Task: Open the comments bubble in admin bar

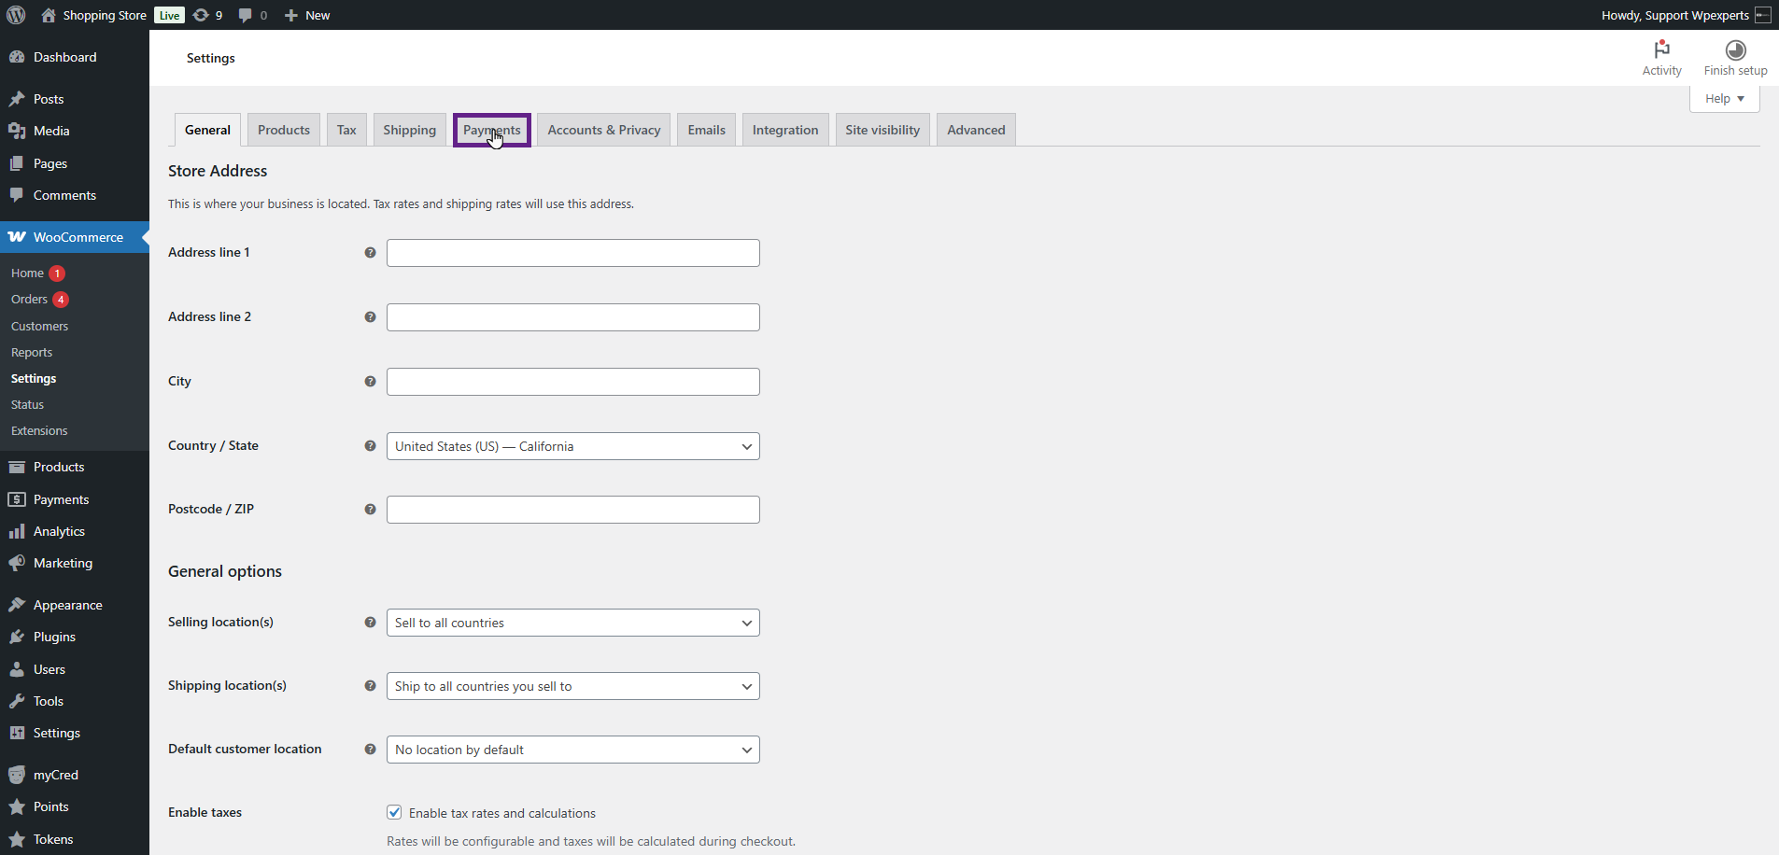Action: coord(246,15)
